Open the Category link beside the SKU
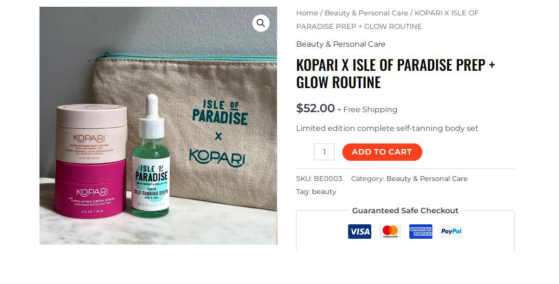Viewport: 559px width, 284px height. click(x=427, y=179)
